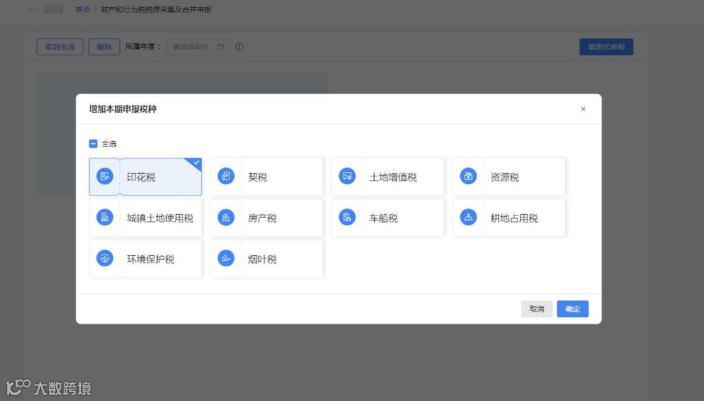
Task: Click the calendar icon in year picker
Action: (221, 47)
